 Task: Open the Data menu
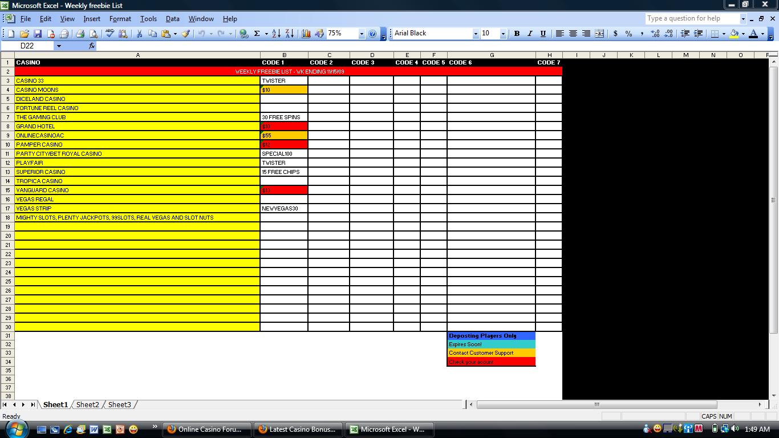[x=173, y=19]
